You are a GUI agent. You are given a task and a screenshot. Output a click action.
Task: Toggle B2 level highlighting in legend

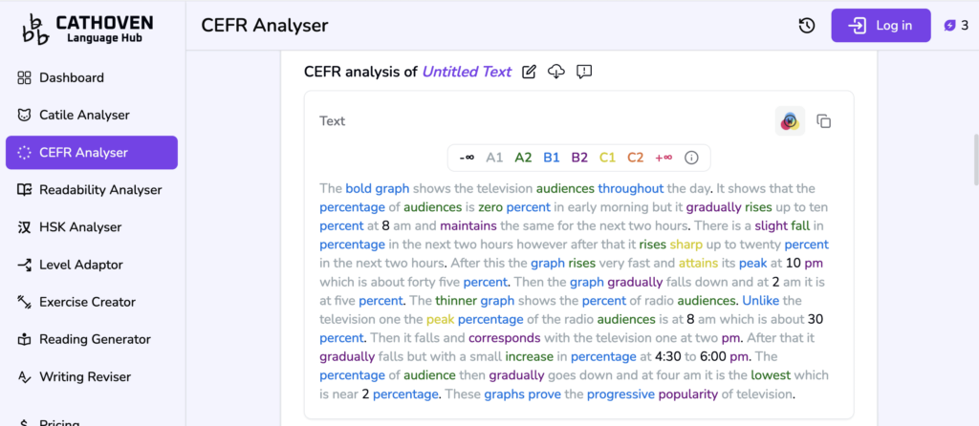pyautogui.click(x=579, y=158)
